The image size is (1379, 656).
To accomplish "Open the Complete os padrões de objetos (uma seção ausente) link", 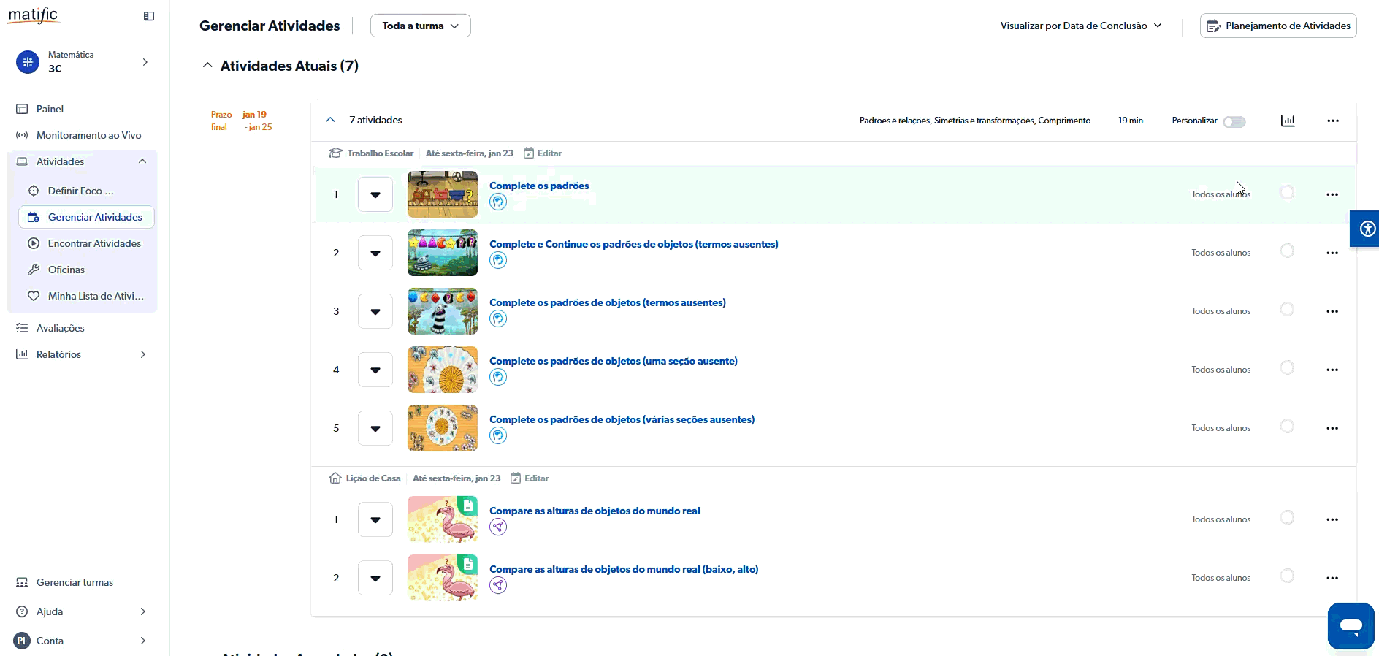I will (x=613, y=361).
